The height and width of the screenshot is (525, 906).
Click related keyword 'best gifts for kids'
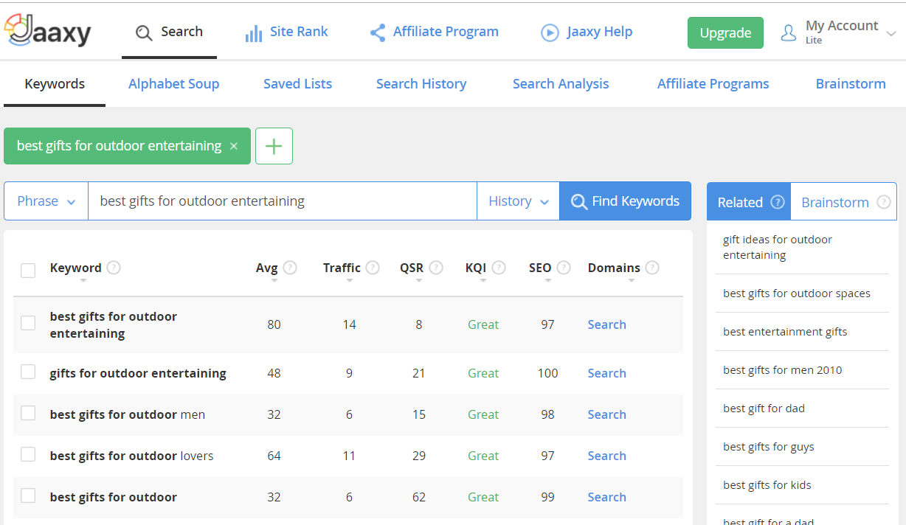click(767, 485)
